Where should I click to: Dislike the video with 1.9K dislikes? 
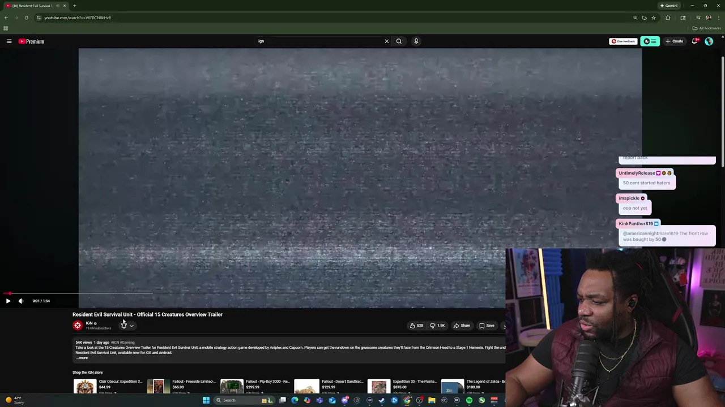tap(437, 326)
